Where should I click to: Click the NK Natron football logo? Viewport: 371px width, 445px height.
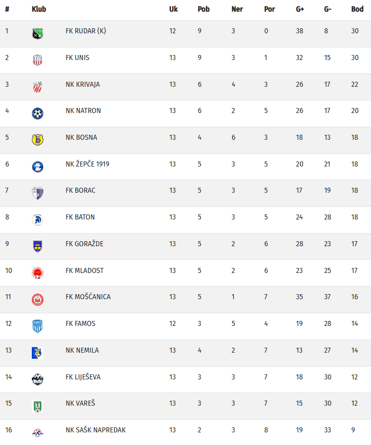click(37, 113)
